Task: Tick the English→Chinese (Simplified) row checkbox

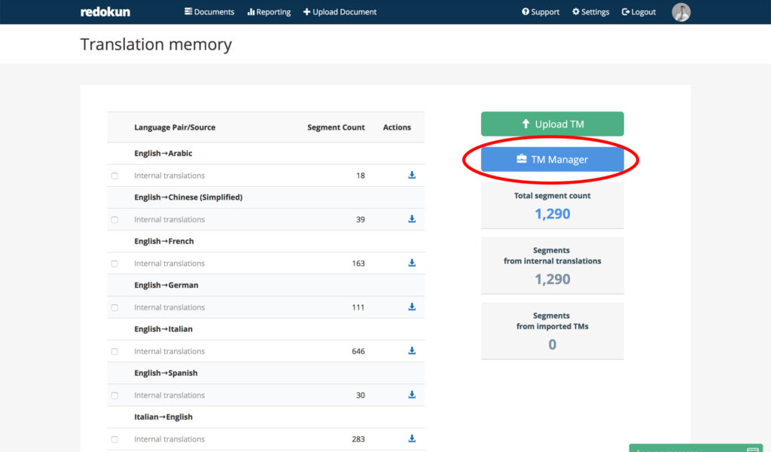Action: pyautogui.click(x=114, y=219)
